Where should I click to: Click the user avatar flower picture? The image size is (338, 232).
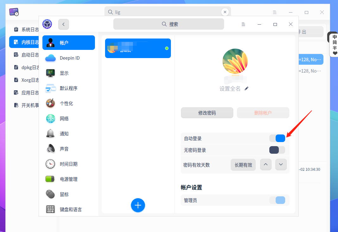[x=235, y=61]
